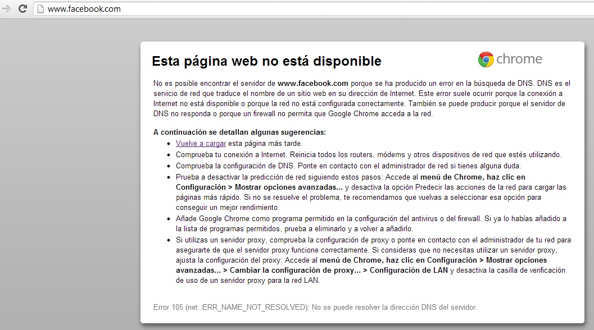Click the bold 'www.facebook.com' in the error paragraph
Image resolution: width=594 pixels, height=330 pixels.
click(312, 83)
